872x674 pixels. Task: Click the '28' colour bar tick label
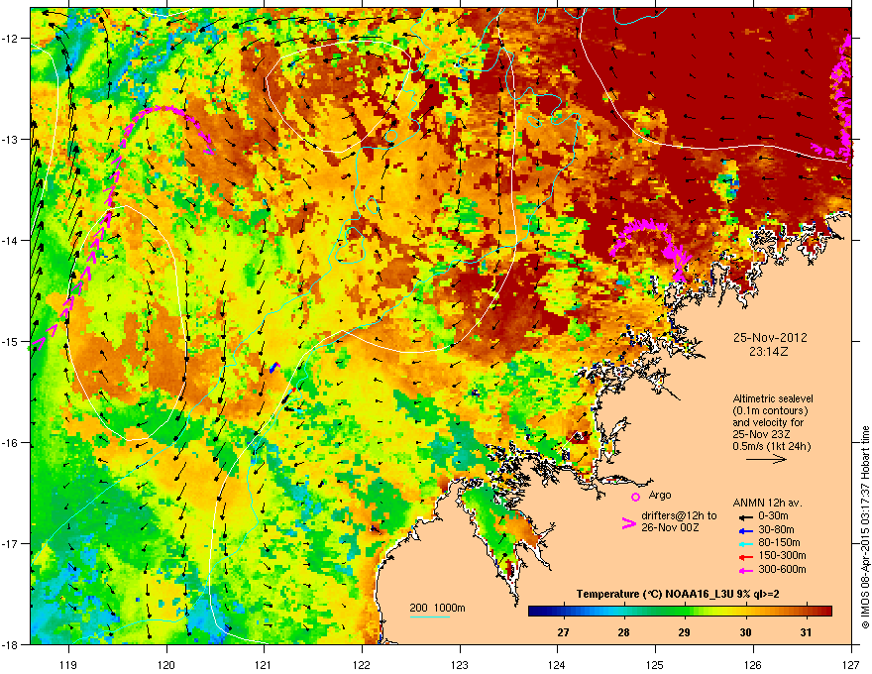[x=624, y=632]
